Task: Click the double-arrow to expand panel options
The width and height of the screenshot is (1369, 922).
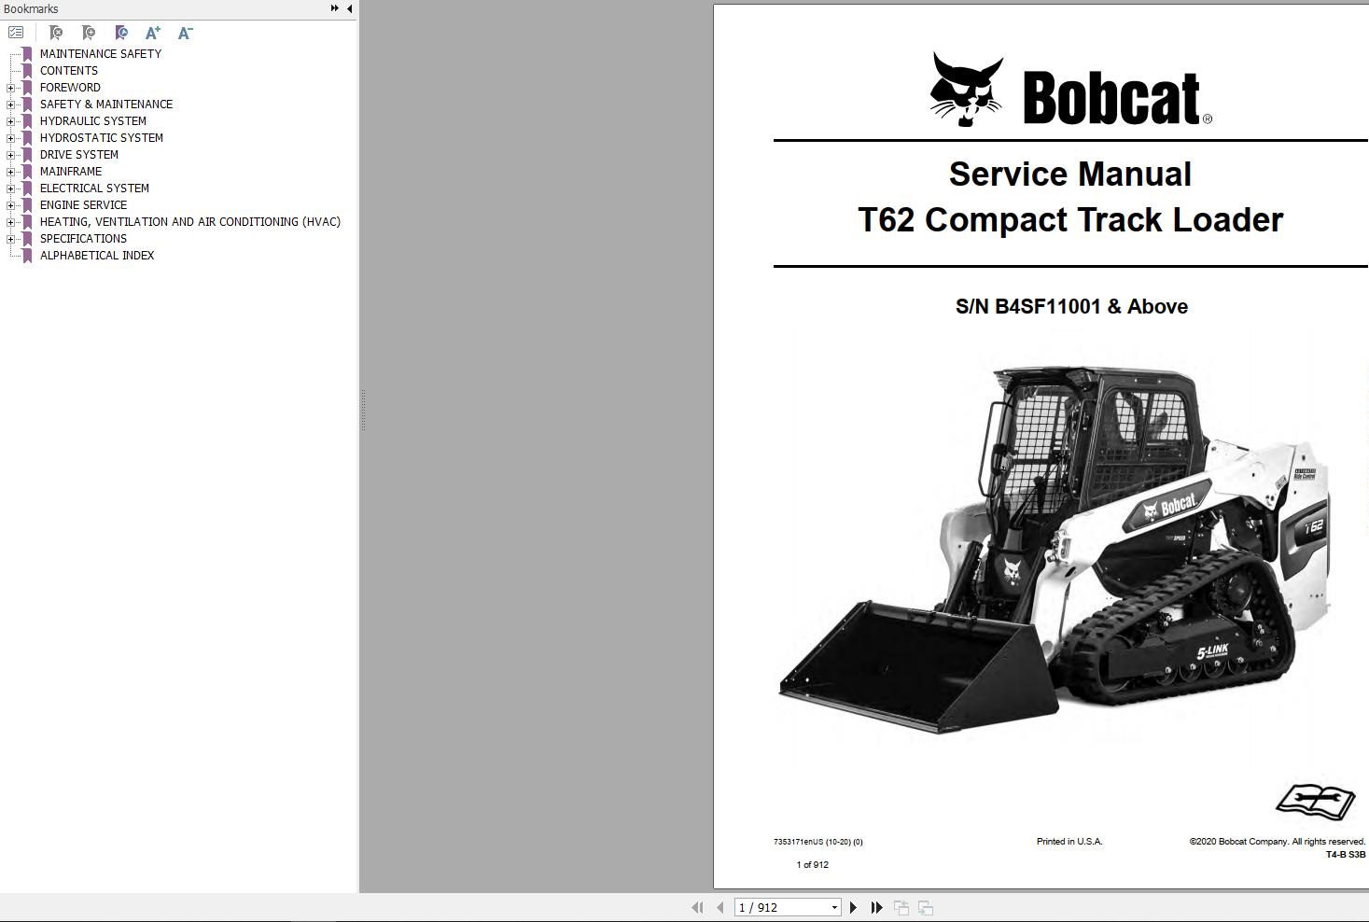Action: click(x=333, y=8)
